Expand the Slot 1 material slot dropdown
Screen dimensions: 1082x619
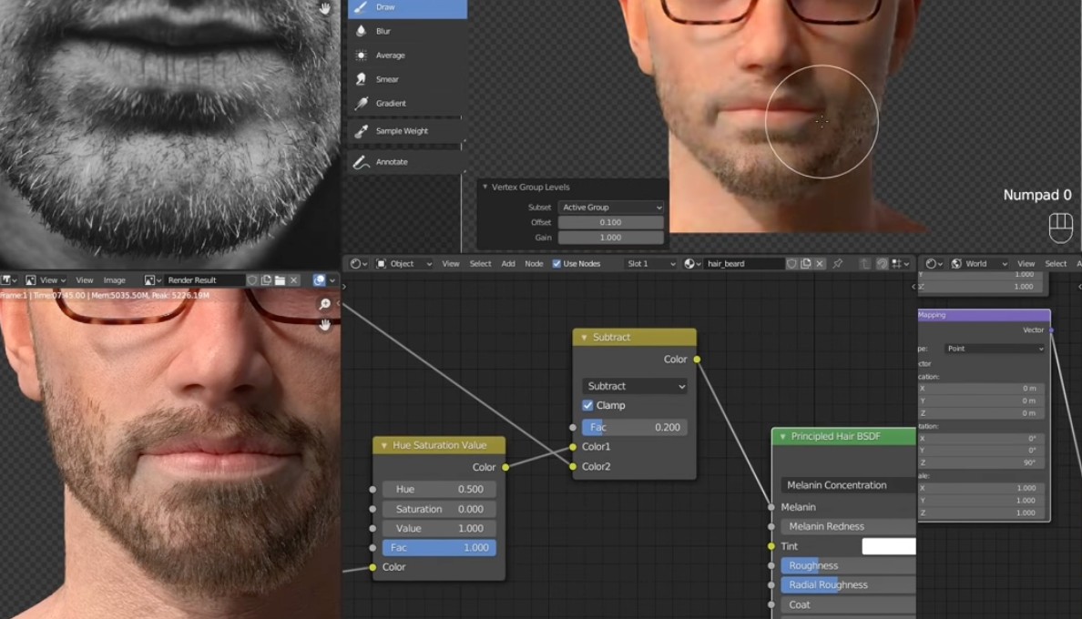[x=650, y=264]
